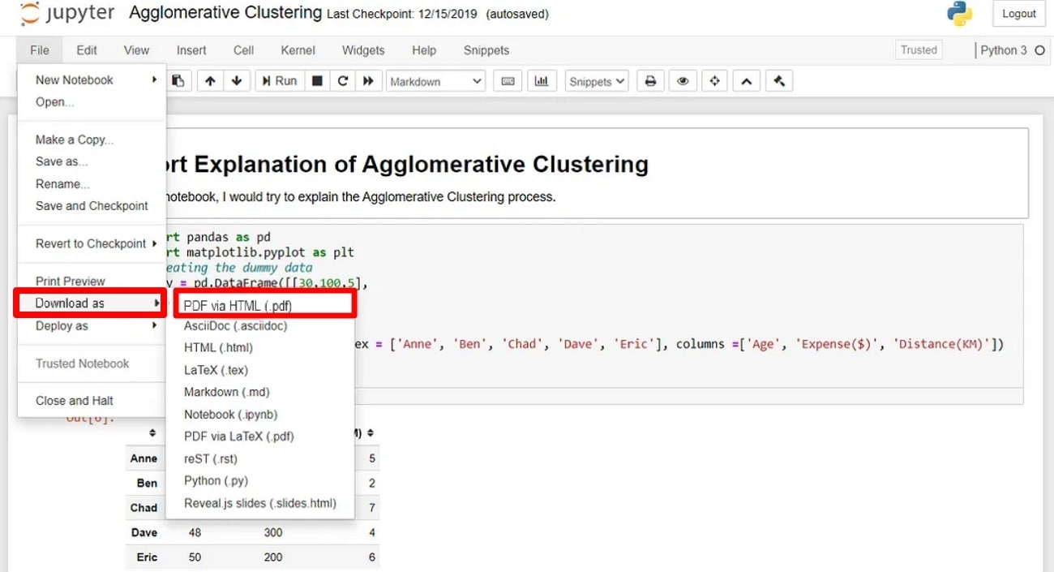Run the selected cell

pos(280,81)
